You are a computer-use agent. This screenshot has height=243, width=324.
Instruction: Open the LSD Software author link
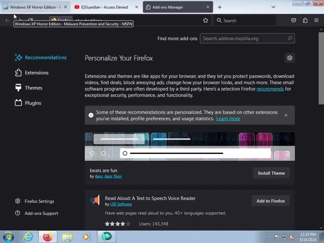(121, 204)
